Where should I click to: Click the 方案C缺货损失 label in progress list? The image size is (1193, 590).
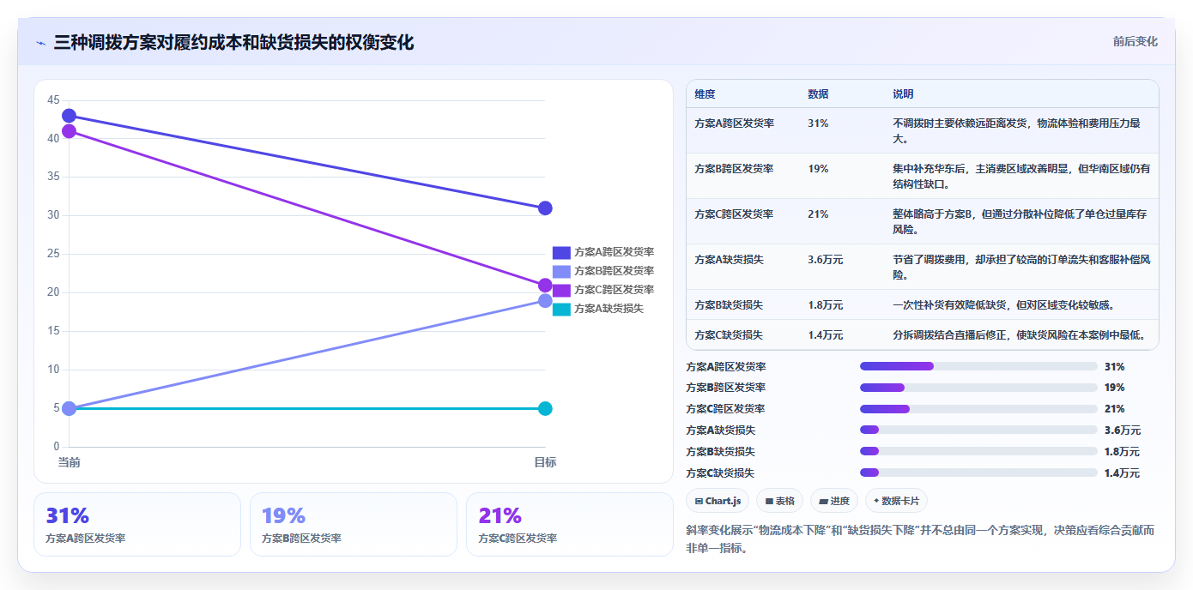click(x=720, y=473)
